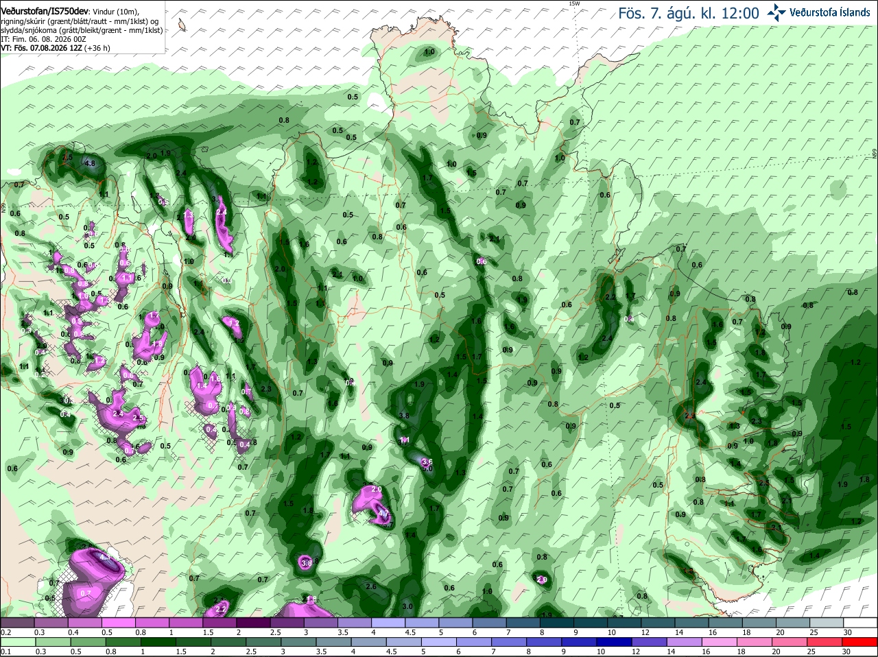This screenshot has width=878, height=657.
Task: Click the IT initialization time line
Action: coord(43,40)
